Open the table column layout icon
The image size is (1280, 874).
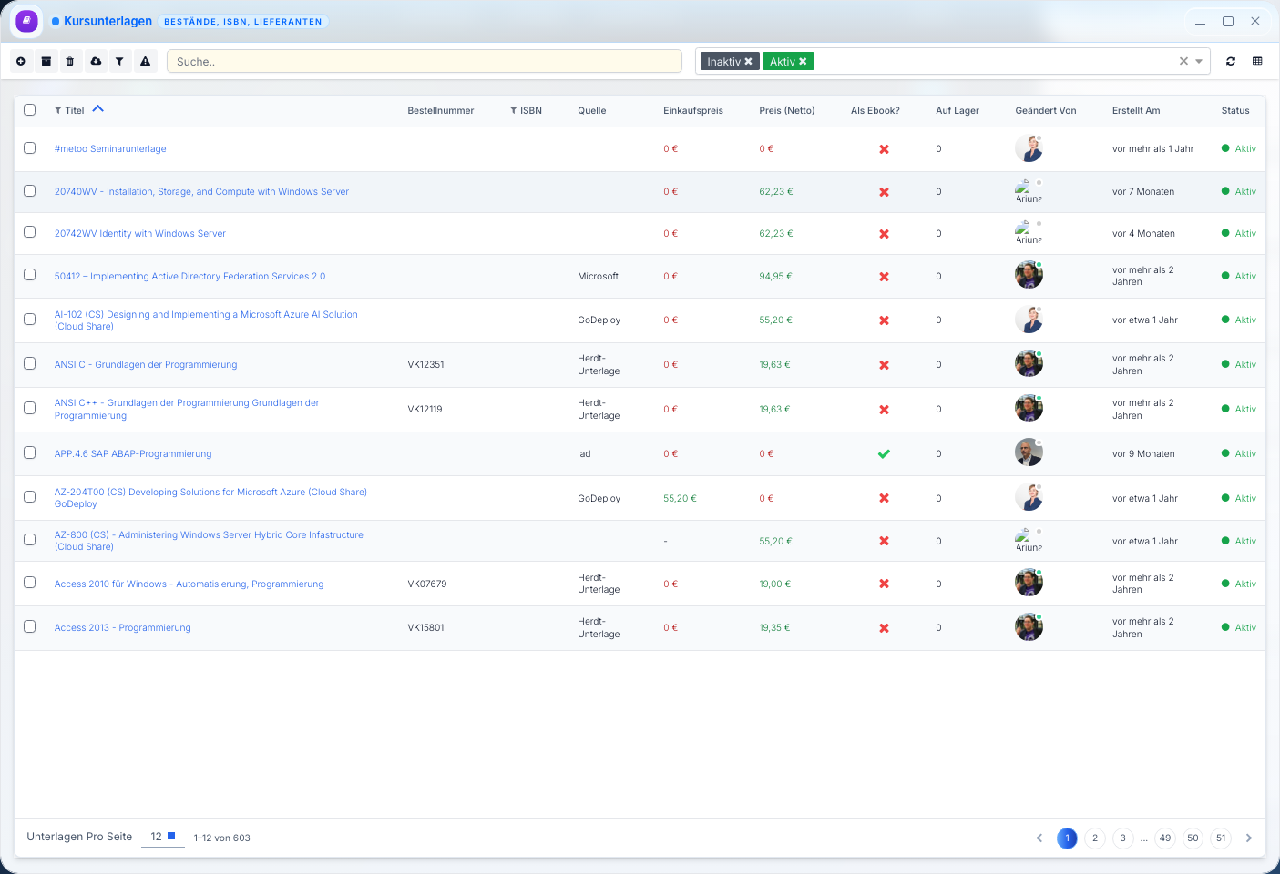tap(1257, 61)
